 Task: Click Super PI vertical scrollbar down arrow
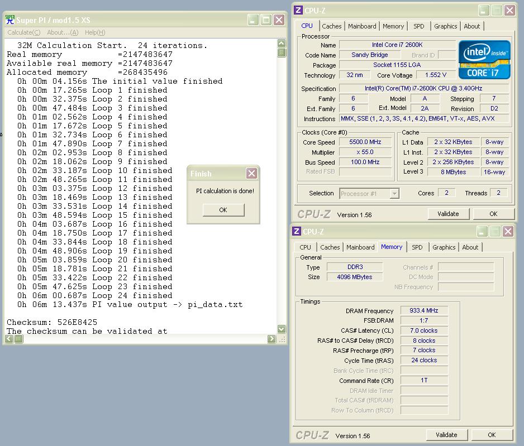(282, 329)
